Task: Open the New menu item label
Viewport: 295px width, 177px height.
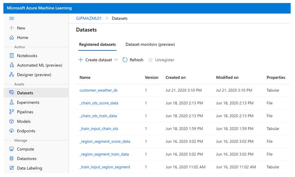Action: pos(21,28)
